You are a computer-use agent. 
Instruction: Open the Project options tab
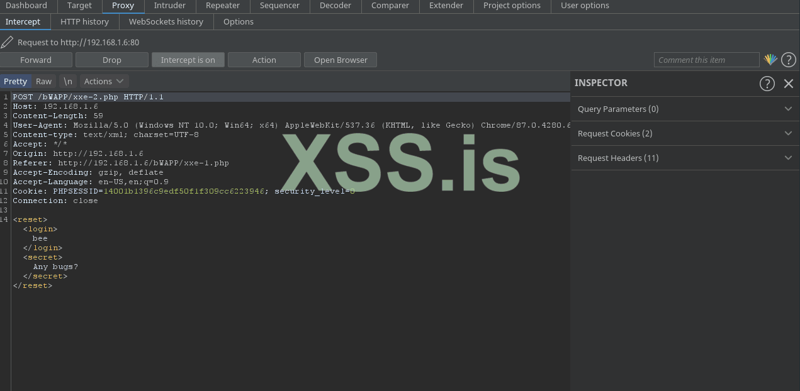coord(512,6)
